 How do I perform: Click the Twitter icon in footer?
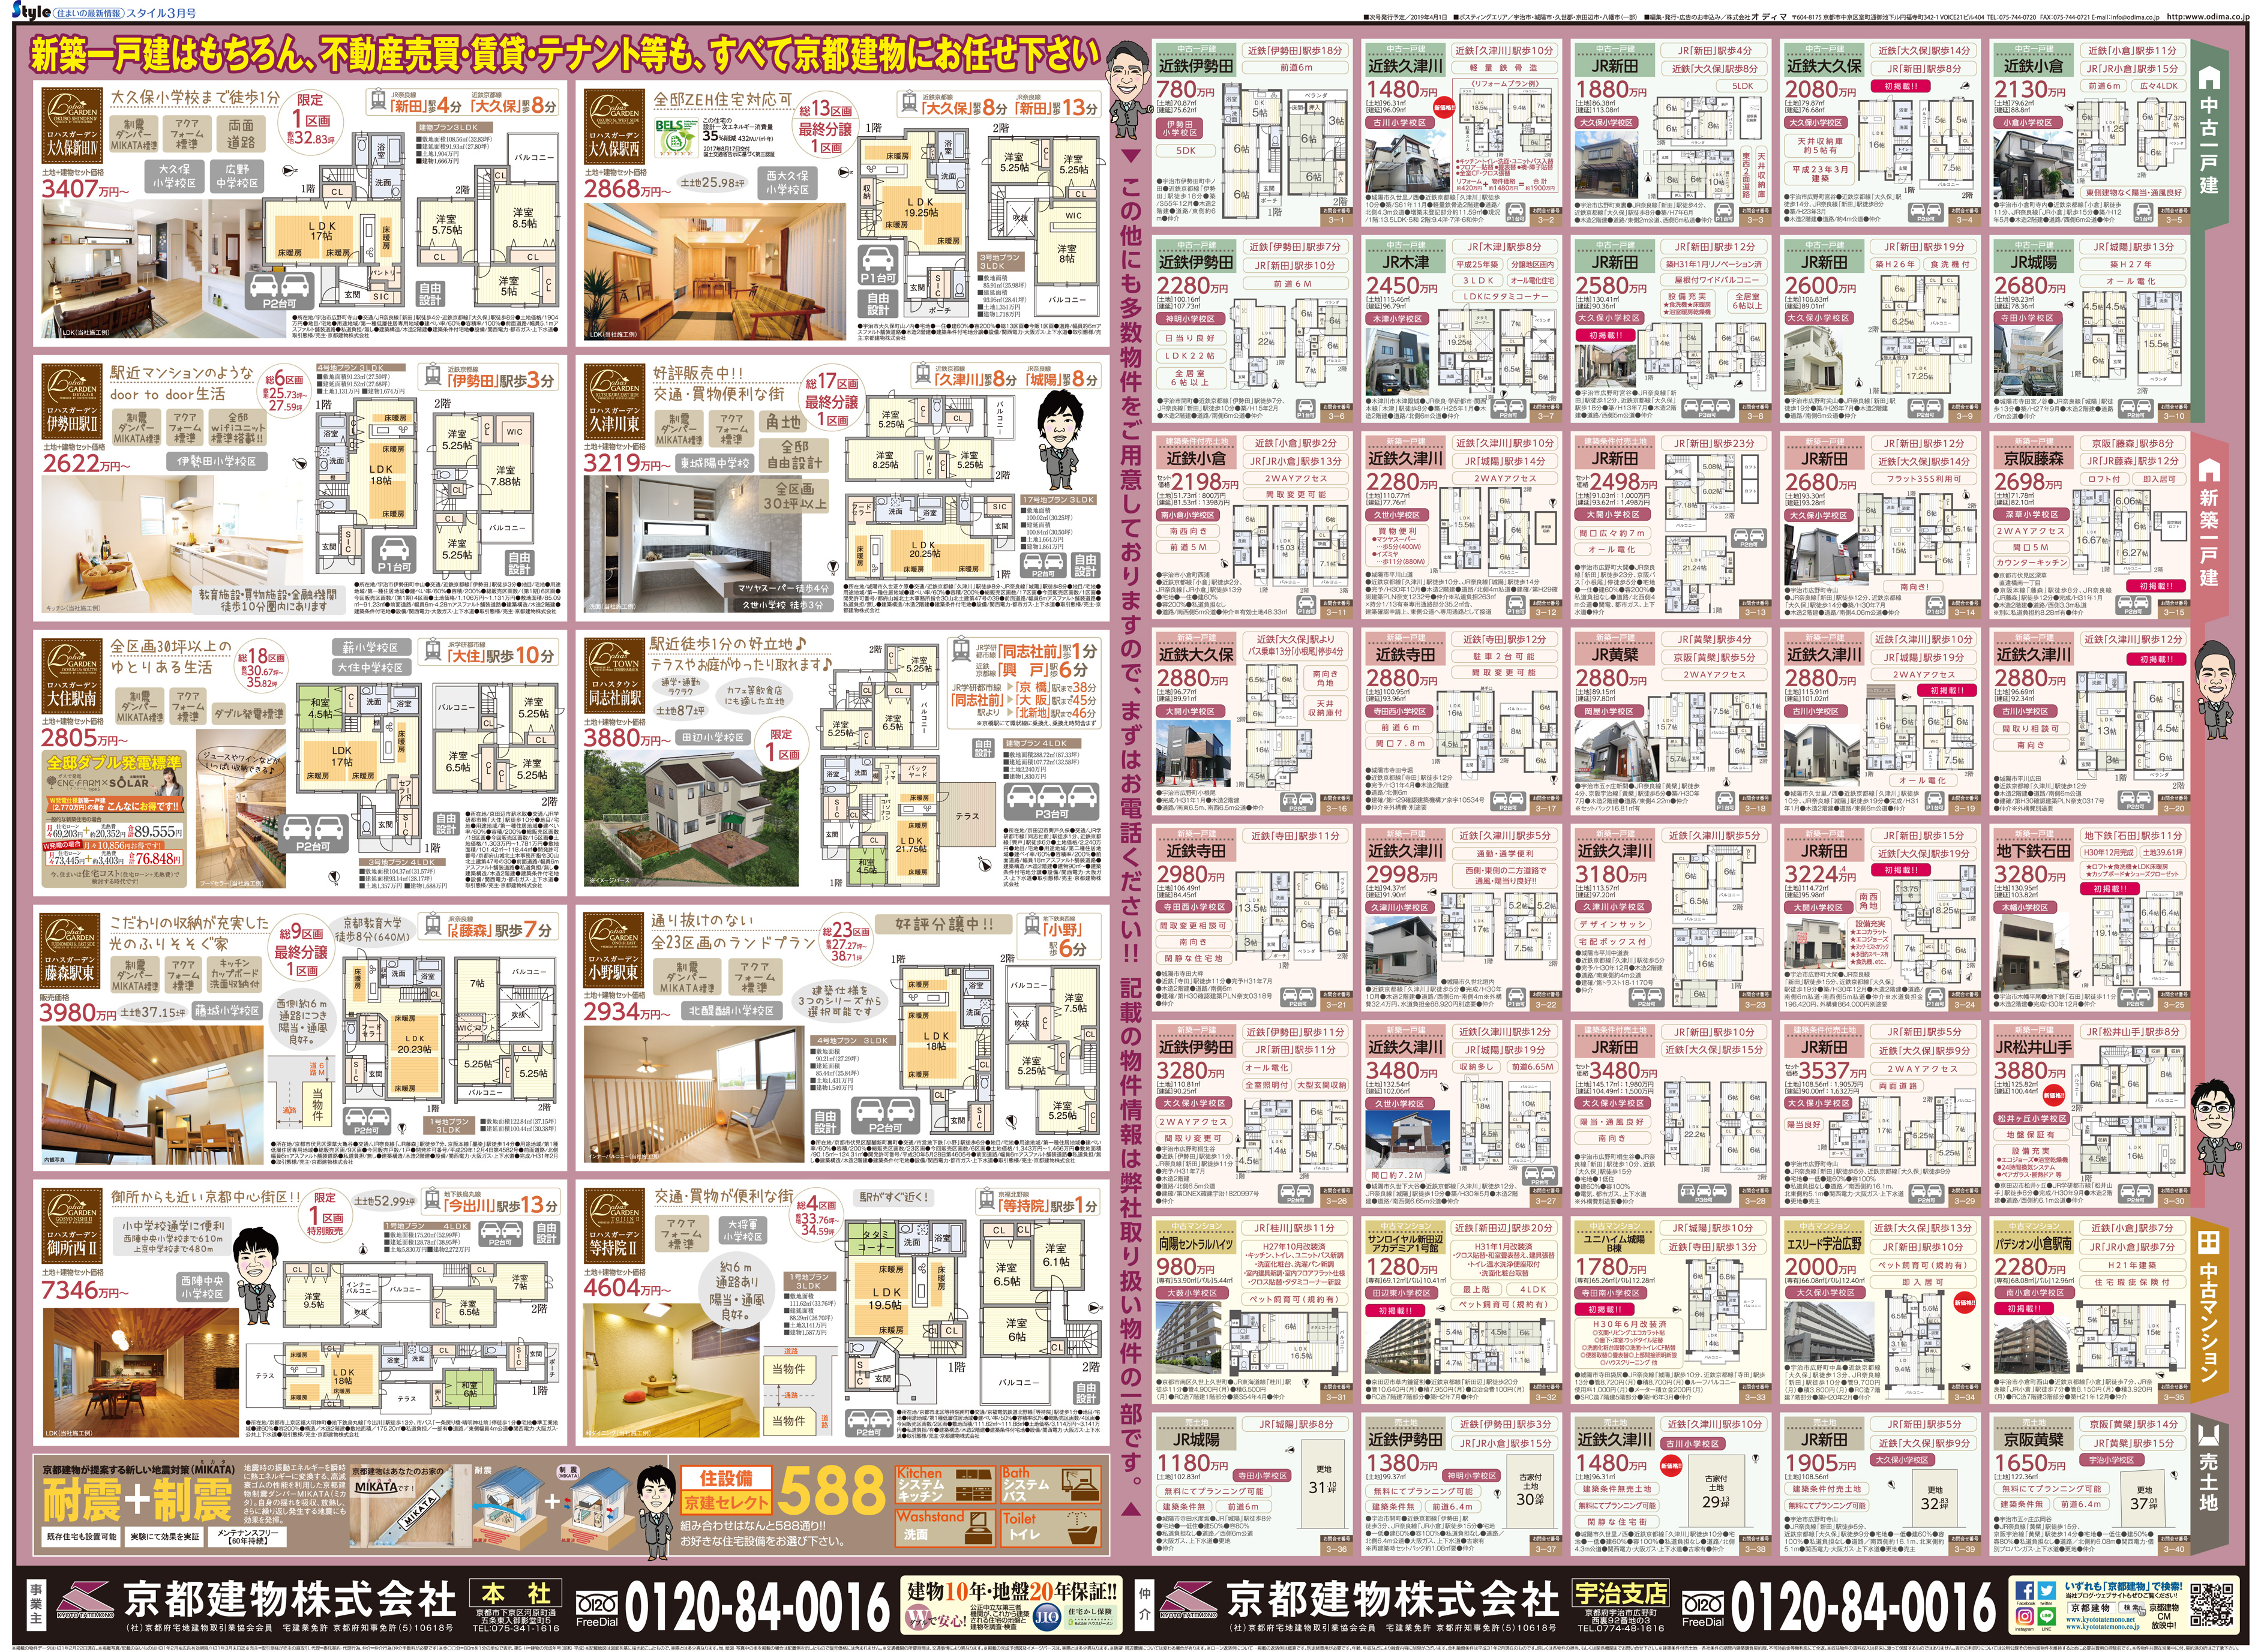2047,1591
